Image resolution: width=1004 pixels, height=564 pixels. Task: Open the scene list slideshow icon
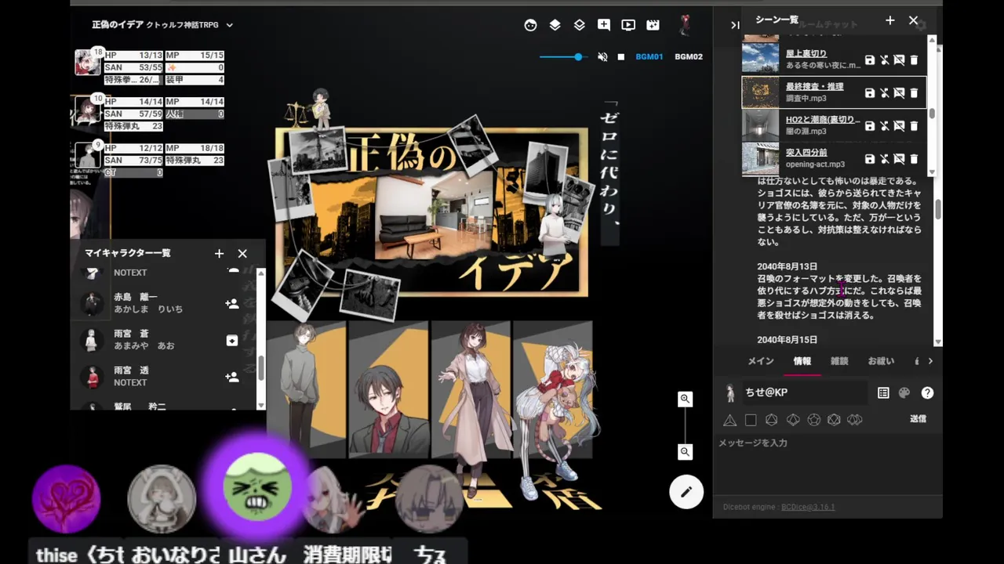628,25
